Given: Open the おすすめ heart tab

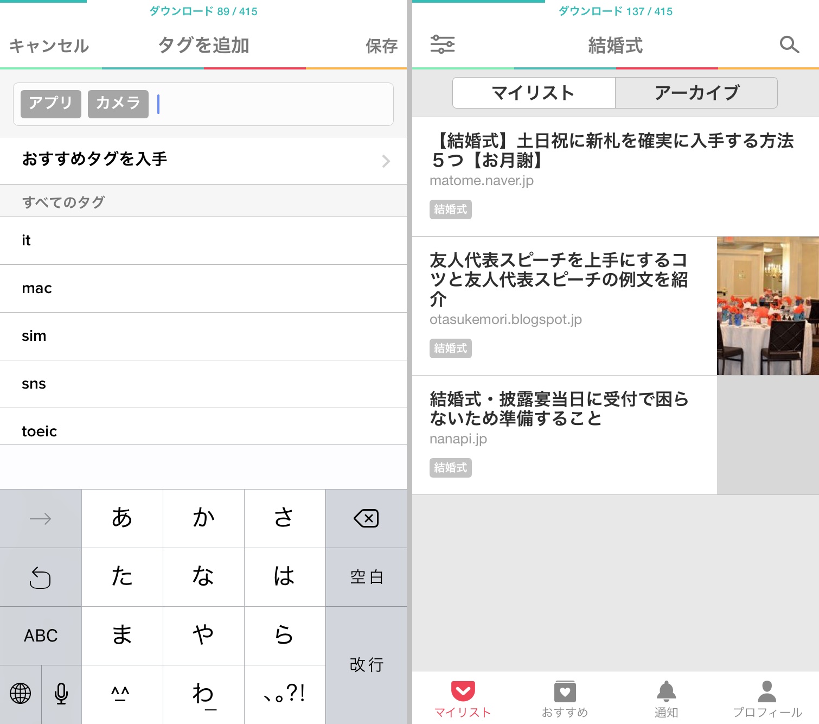Looking at the screenshot, I should (x=565, y=699).
